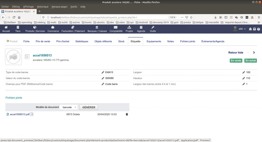Viewport: 262px width, 142px height.
Task: Click the bug report icon
Action: tap(250, 29)
